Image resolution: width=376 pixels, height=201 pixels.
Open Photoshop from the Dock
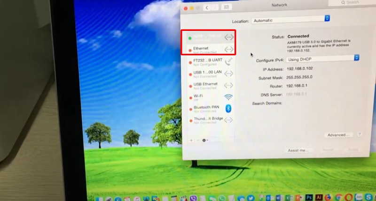click(x=309, y=198)
